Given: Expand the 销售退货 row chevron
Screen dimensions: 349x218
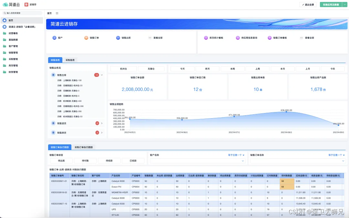Looking at the screenshot, I should pos(102,123).
